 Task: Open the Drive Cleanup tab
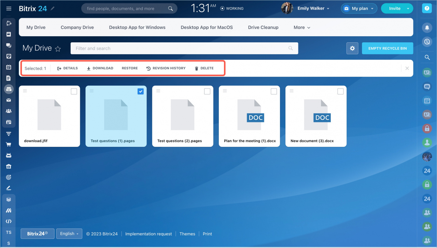[x=263, y=27]
